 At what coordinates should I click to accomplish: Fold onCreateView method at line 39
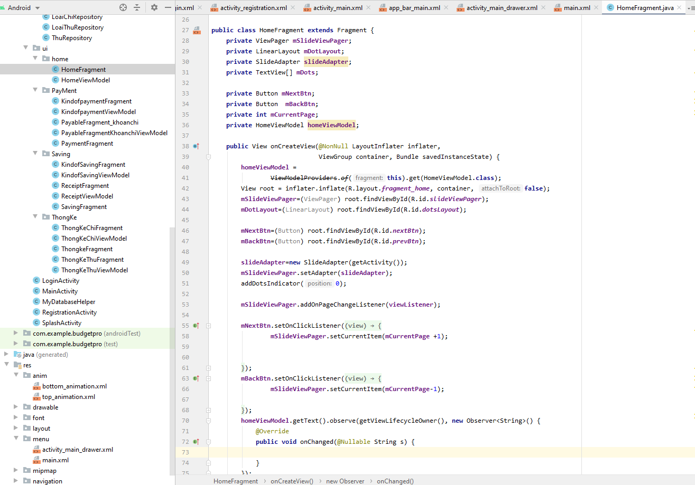208,157
